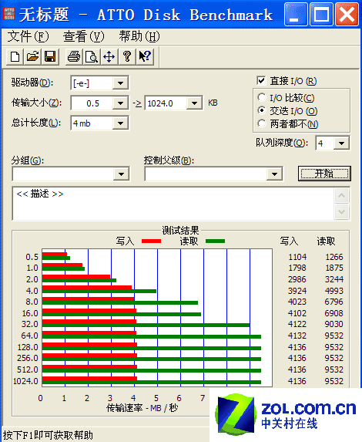Click the read value 1266
The width and height of the screenshot is (362, 442).
click(334, 257)
